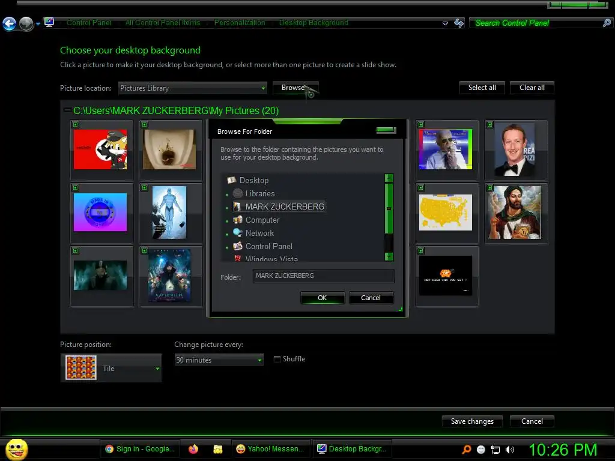Expand the Control Panel node in the tree
615x461 pixels.
pos(227,248)
